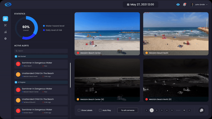The image size is (212, 119).
Task: Open the Hilton Beach Swimmer In Dangerous Water alert
Action: [41, 64]
